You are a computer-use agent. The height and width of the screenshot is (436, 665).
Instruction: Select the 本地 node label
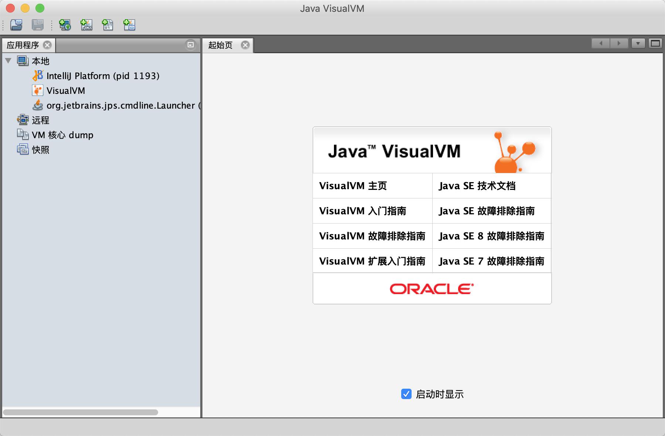coord(41,61)
